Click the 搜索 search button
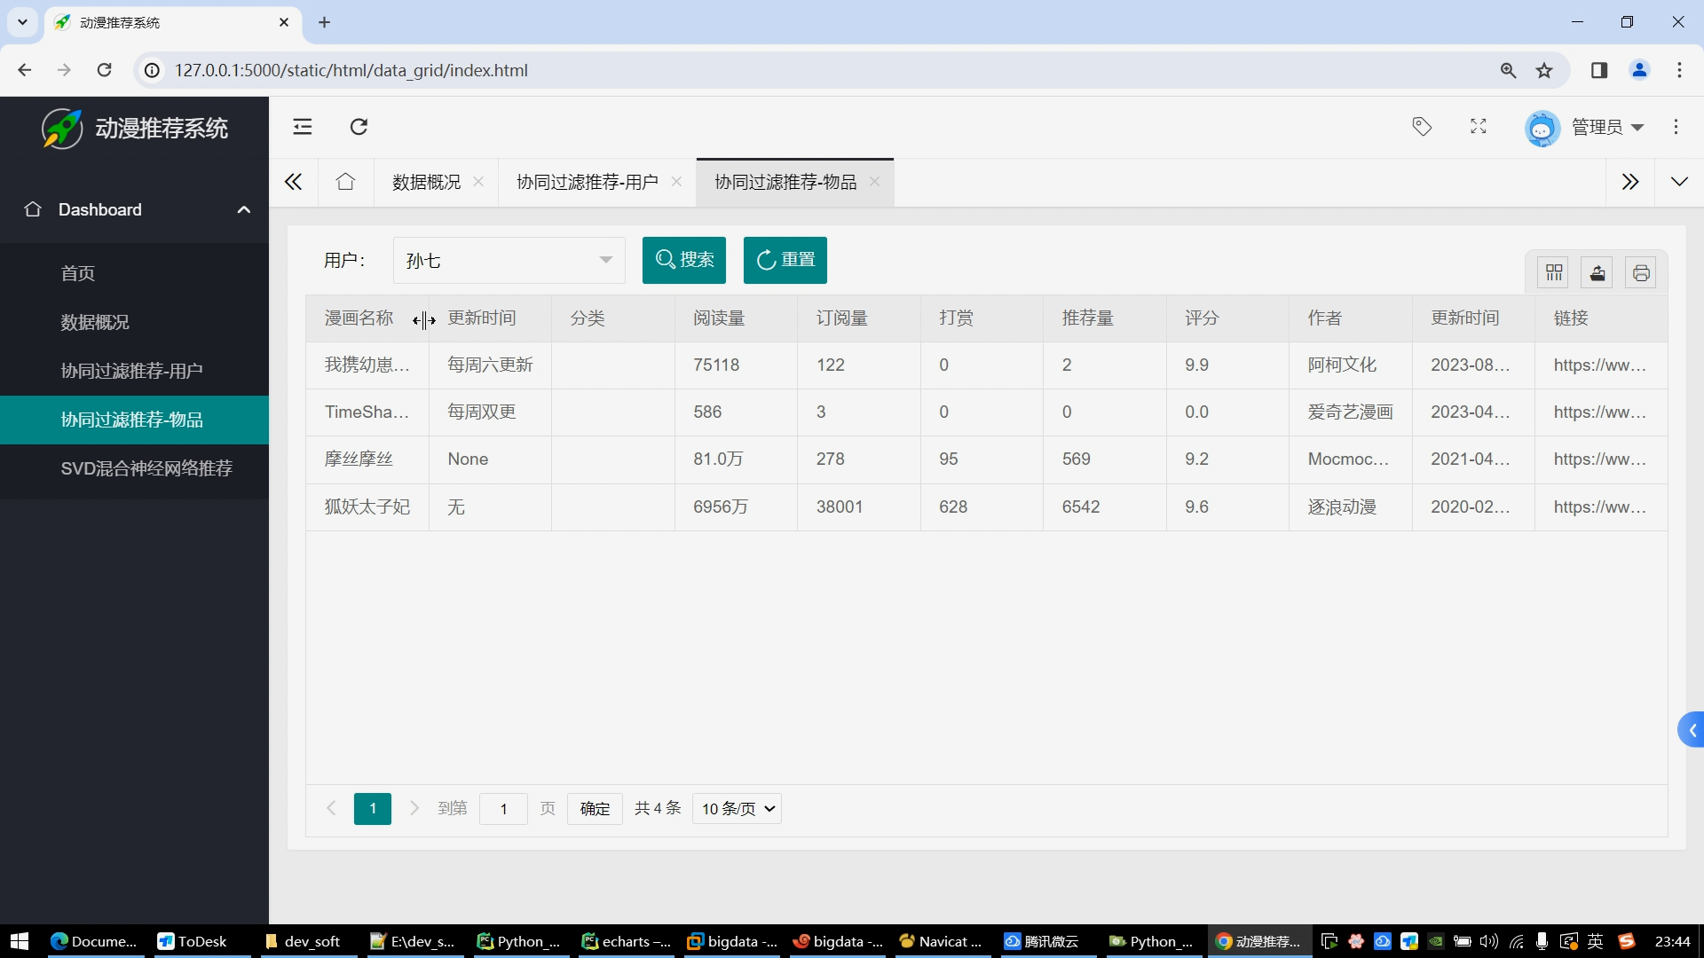This screenshot has height=958, width=1704. click(683, 260)
